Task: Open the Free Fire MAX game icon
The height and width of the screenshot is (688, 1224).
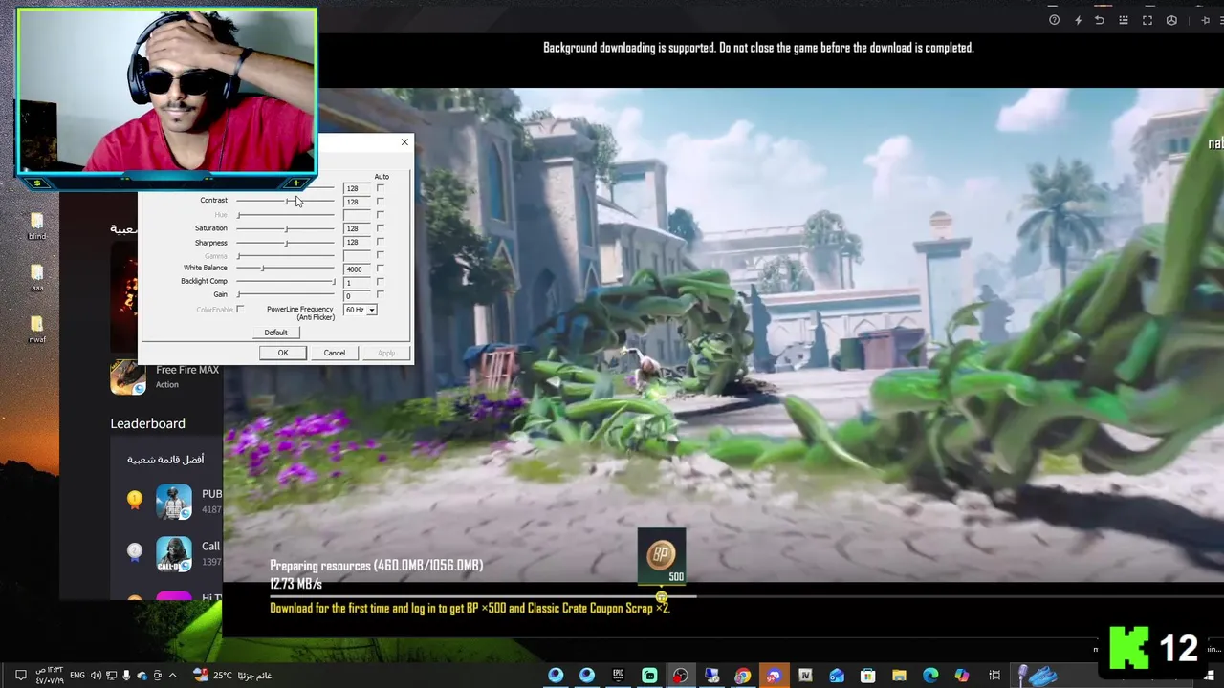Action: [127, 377]
